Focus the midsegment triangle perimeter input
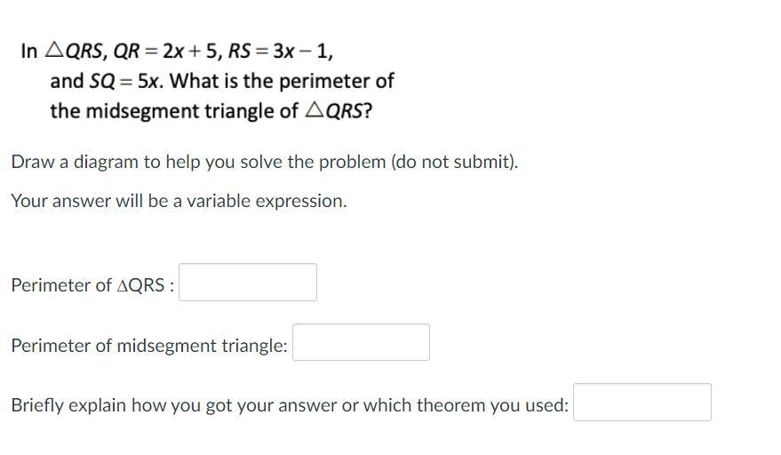This screenshot has height=455, width=781. tap(361, 342)
